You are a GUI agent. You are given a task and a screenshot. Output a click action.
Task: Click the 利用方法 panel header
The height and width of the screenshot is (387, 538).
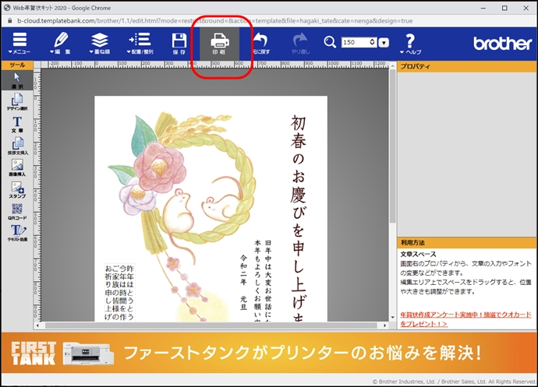coord(466,243)
